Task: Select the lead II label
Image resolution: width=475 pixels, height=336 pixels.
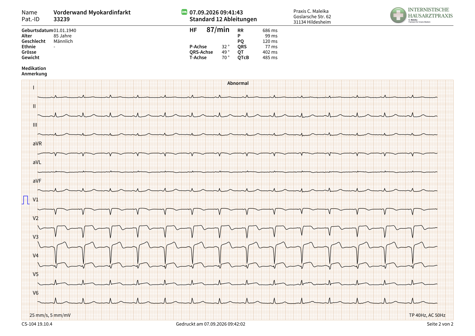Action: tap(34, 106)
